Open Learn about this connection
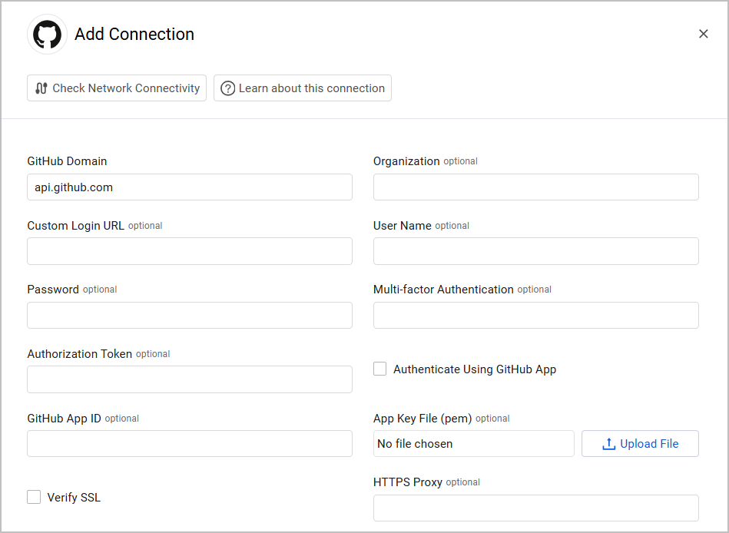This screenshot has width=729, height=533. click(x=303, y=88)
